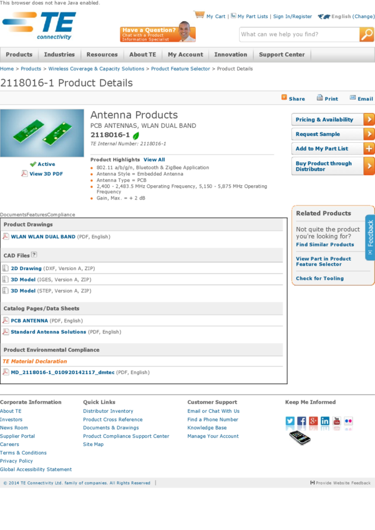Open the Flickr social icon
375x530 pixels.
(x=348, y=421)
